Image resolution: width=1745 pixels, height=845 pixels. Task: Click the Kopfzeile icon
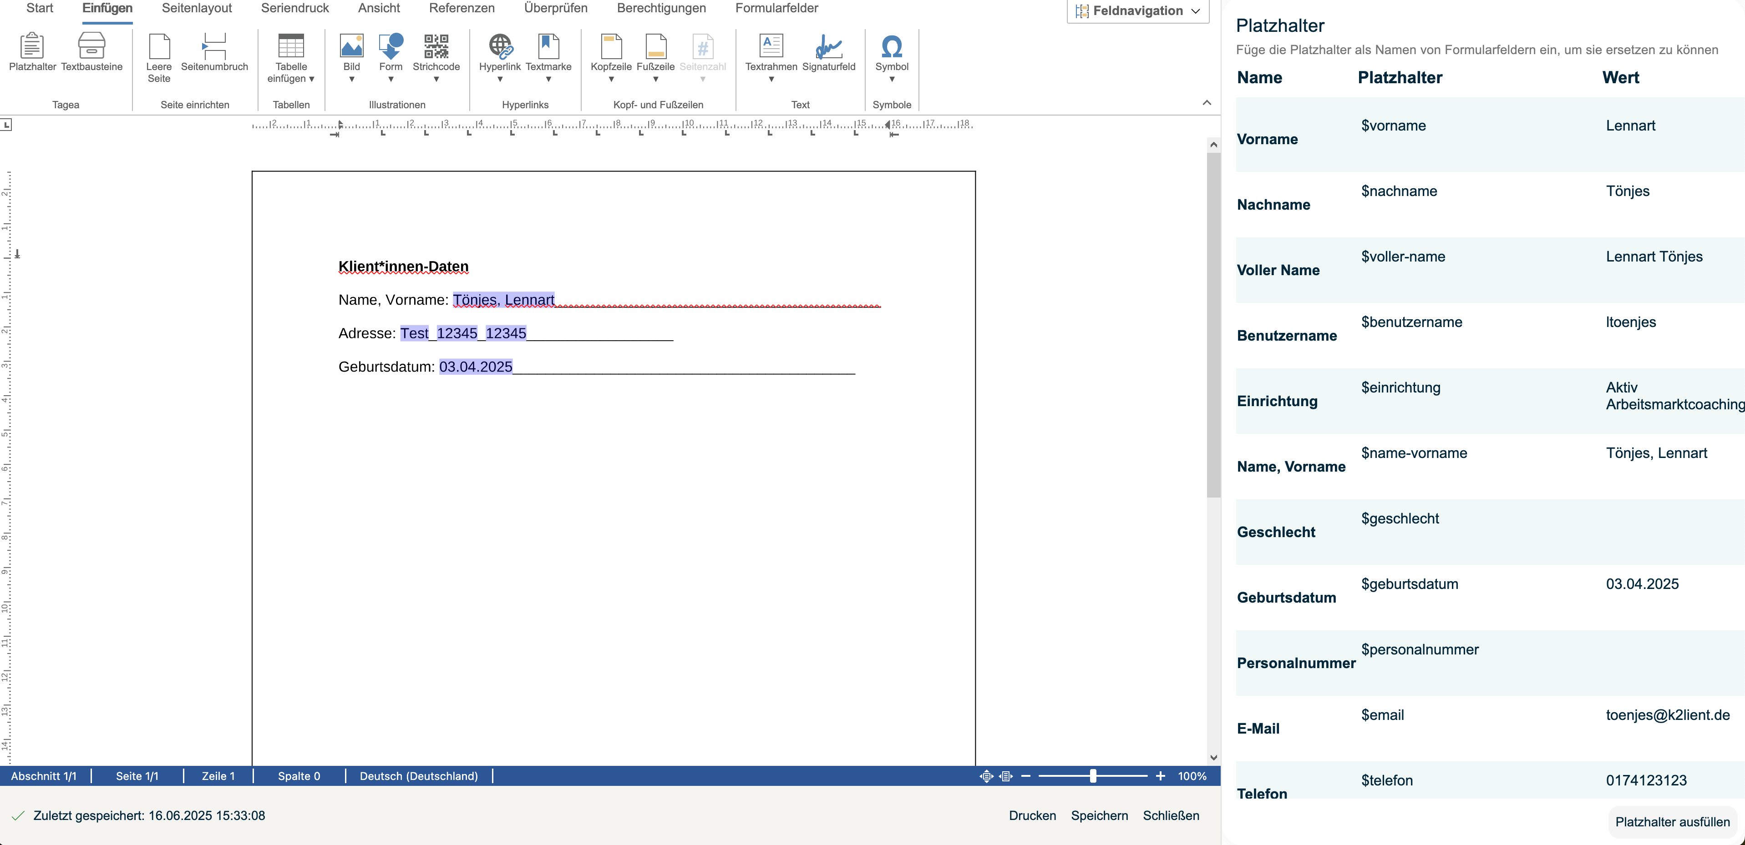tap(611, 46)
